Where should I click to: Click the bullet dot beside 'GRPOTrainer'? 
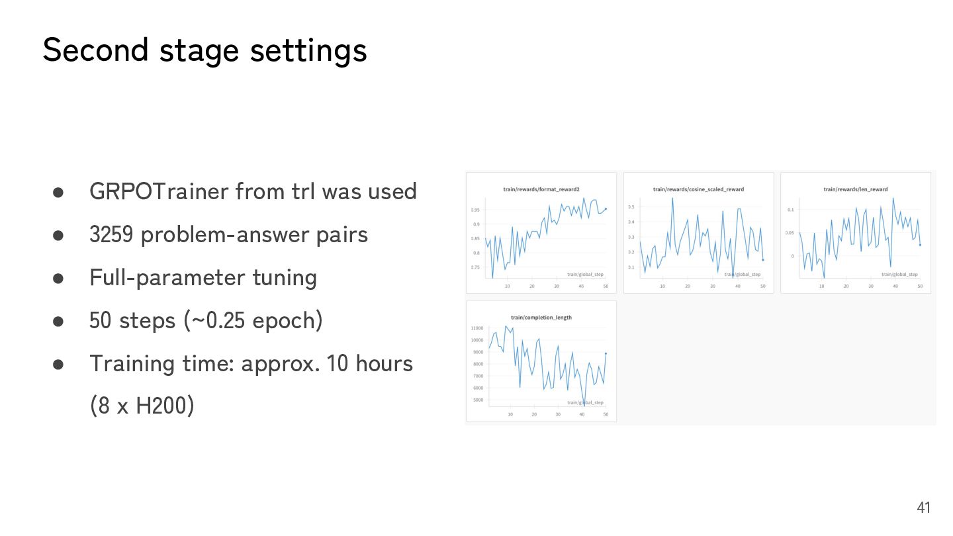[x=58, y=193]
